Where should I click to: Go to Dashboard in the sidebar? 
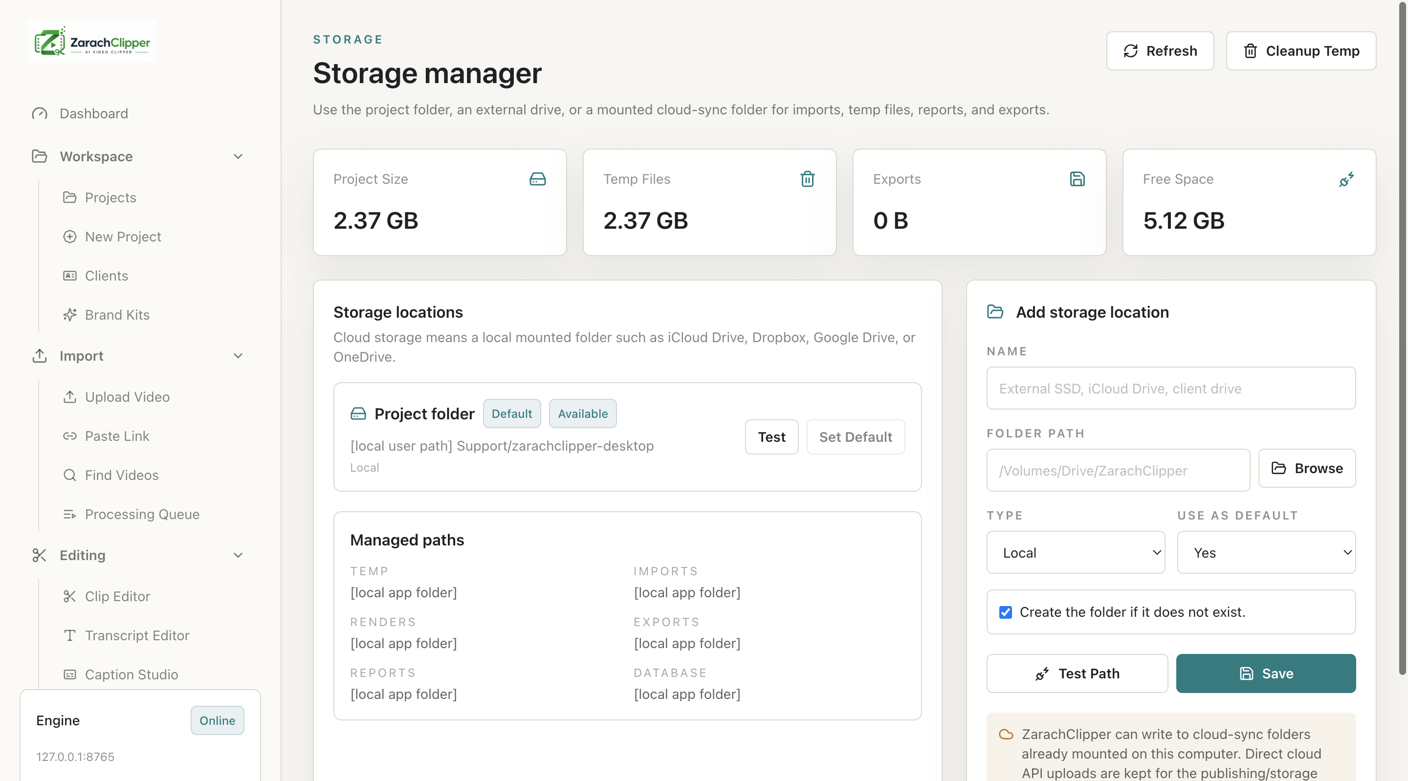point(93,114)
